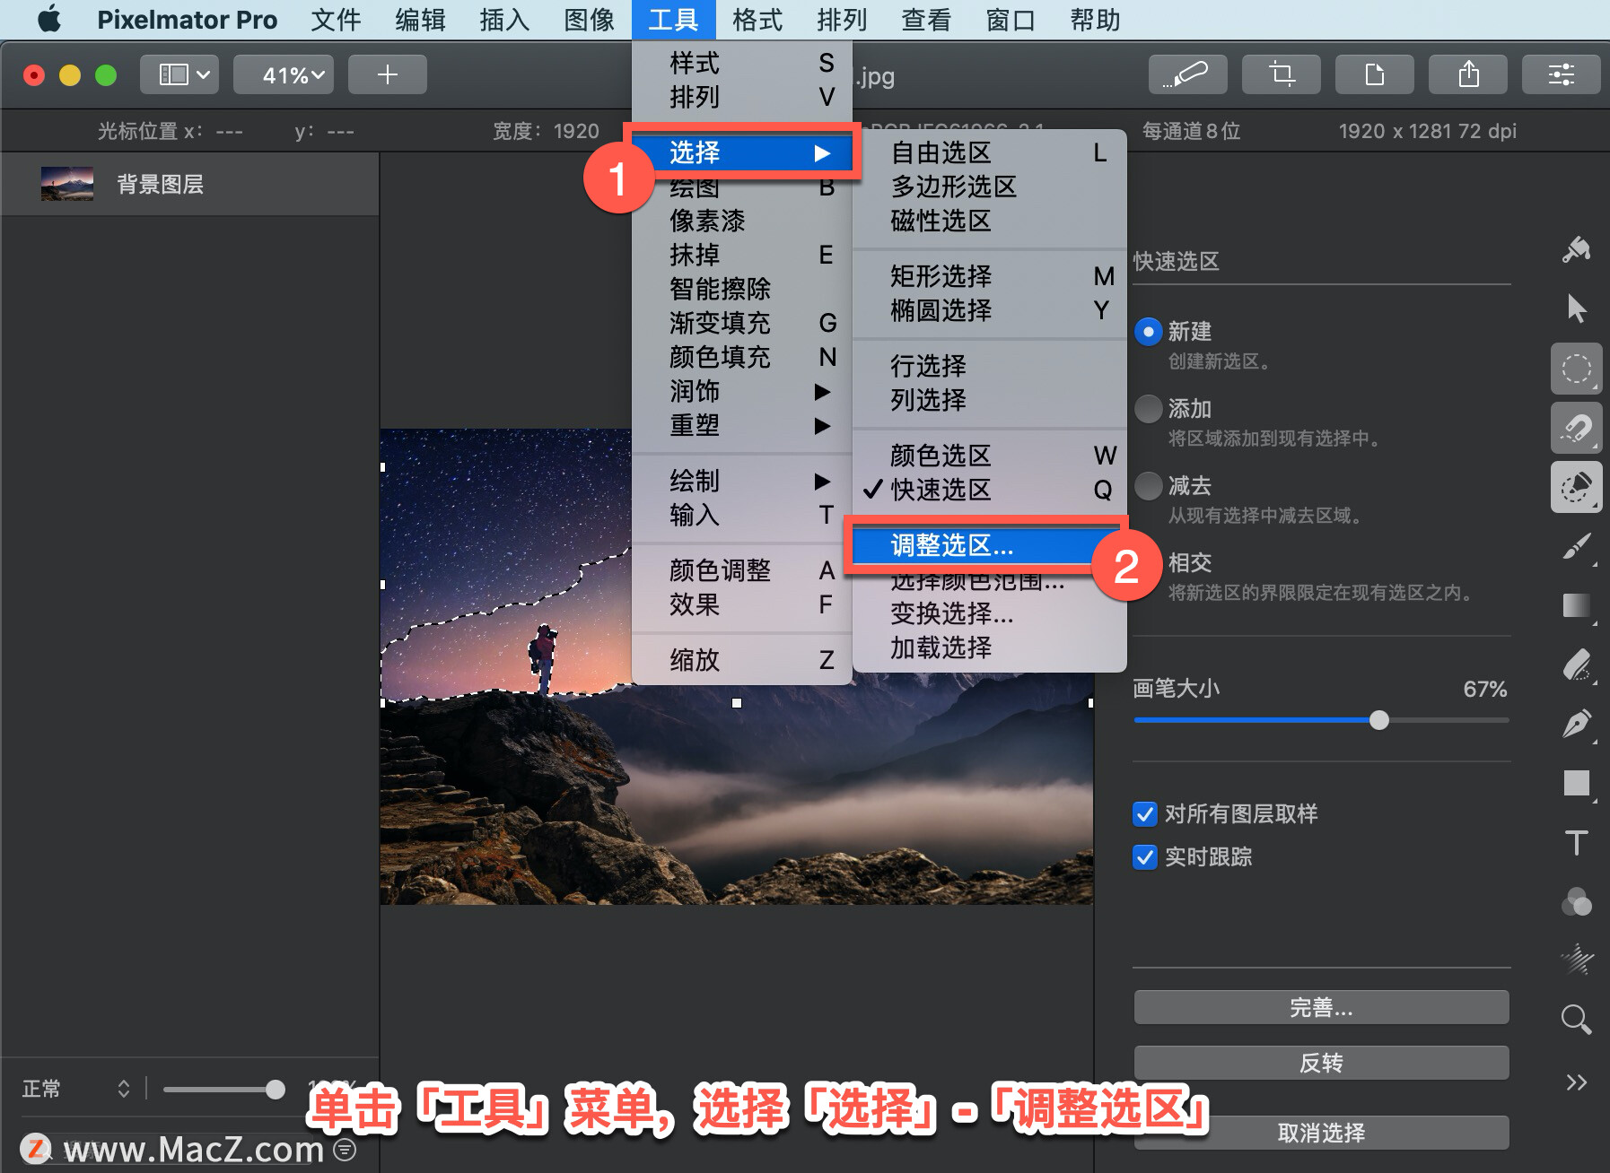Open the Crop tool in the top toolbar

pos(1282,74)
